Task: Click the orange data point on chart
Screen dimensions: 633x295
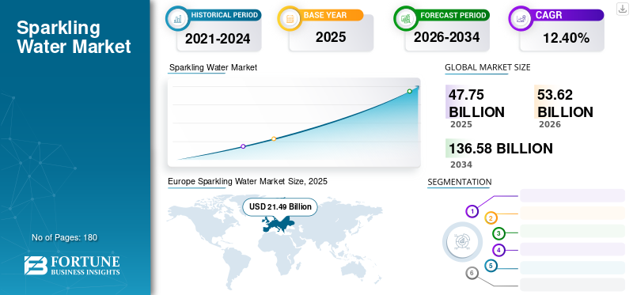Action: coord(274,139)
